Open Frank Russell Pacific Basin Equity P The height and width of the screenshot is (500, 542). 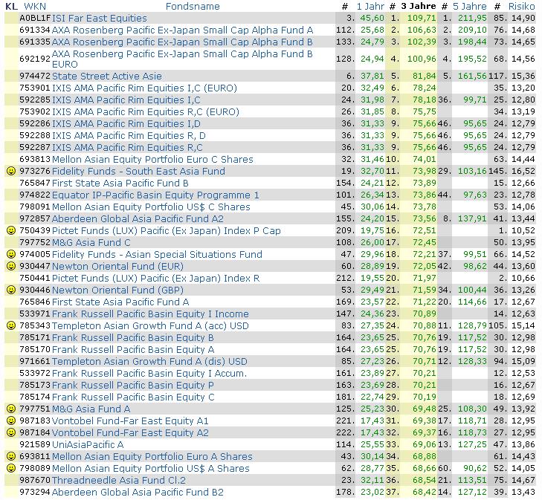pyautogui.click(x=133, y=385)
